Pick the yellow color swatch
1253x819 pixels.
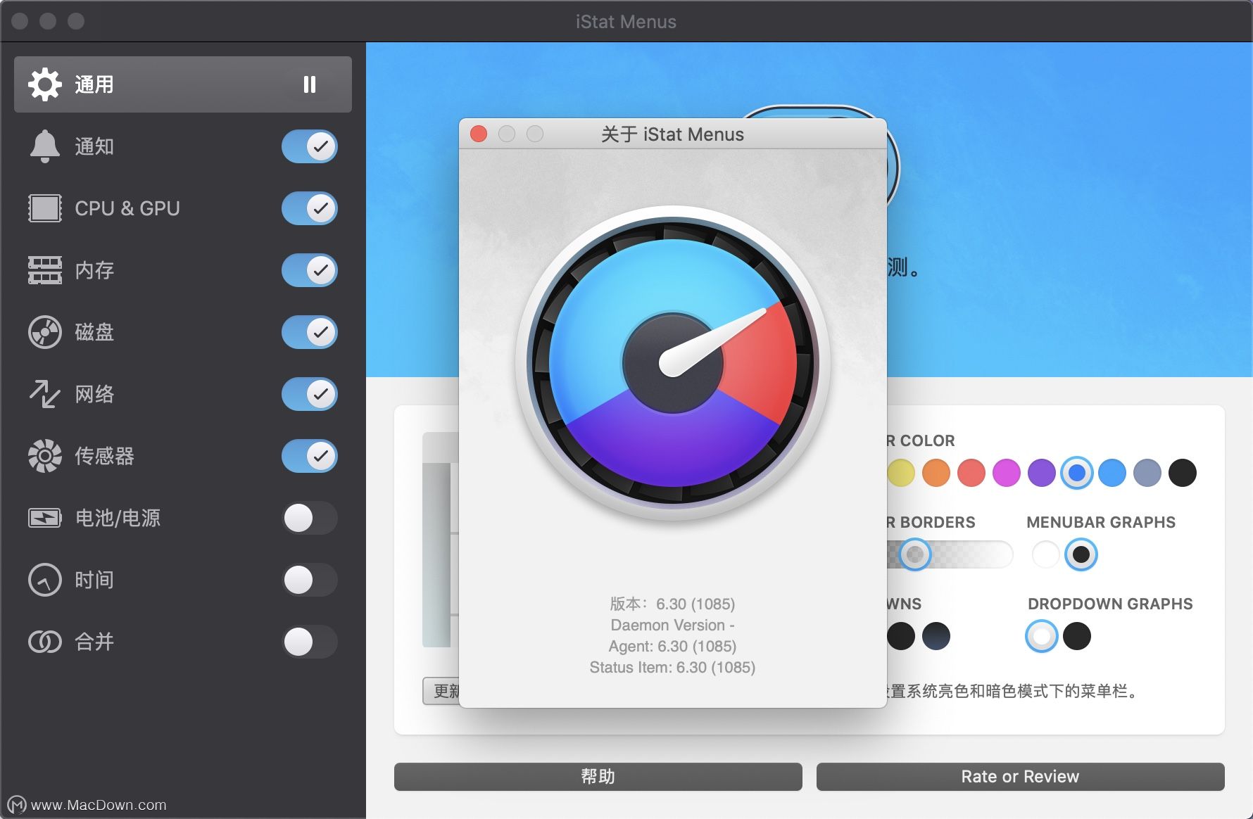coord(901,473)
